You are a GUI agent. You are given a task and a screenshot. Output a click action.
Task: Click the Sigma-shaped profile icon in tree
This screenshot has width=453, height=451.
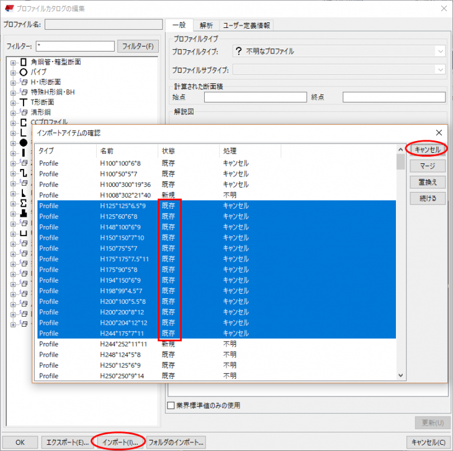[x=24, y=203]
